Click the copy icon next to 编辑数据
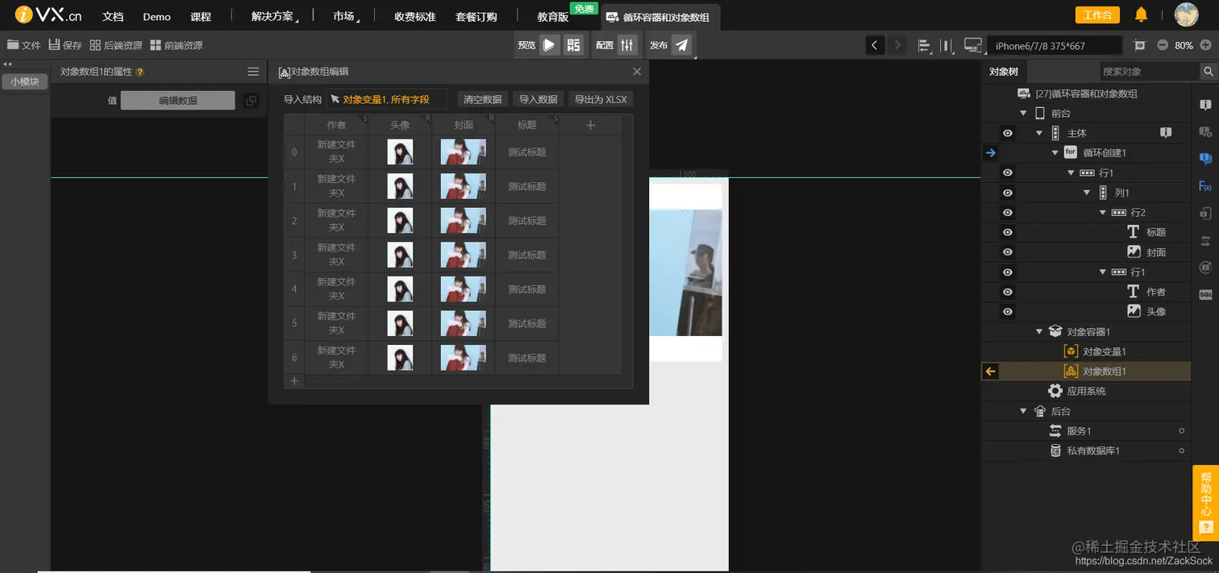Image resolution: width=1219 pixels, height=573 pixels. tap(251, 98)
